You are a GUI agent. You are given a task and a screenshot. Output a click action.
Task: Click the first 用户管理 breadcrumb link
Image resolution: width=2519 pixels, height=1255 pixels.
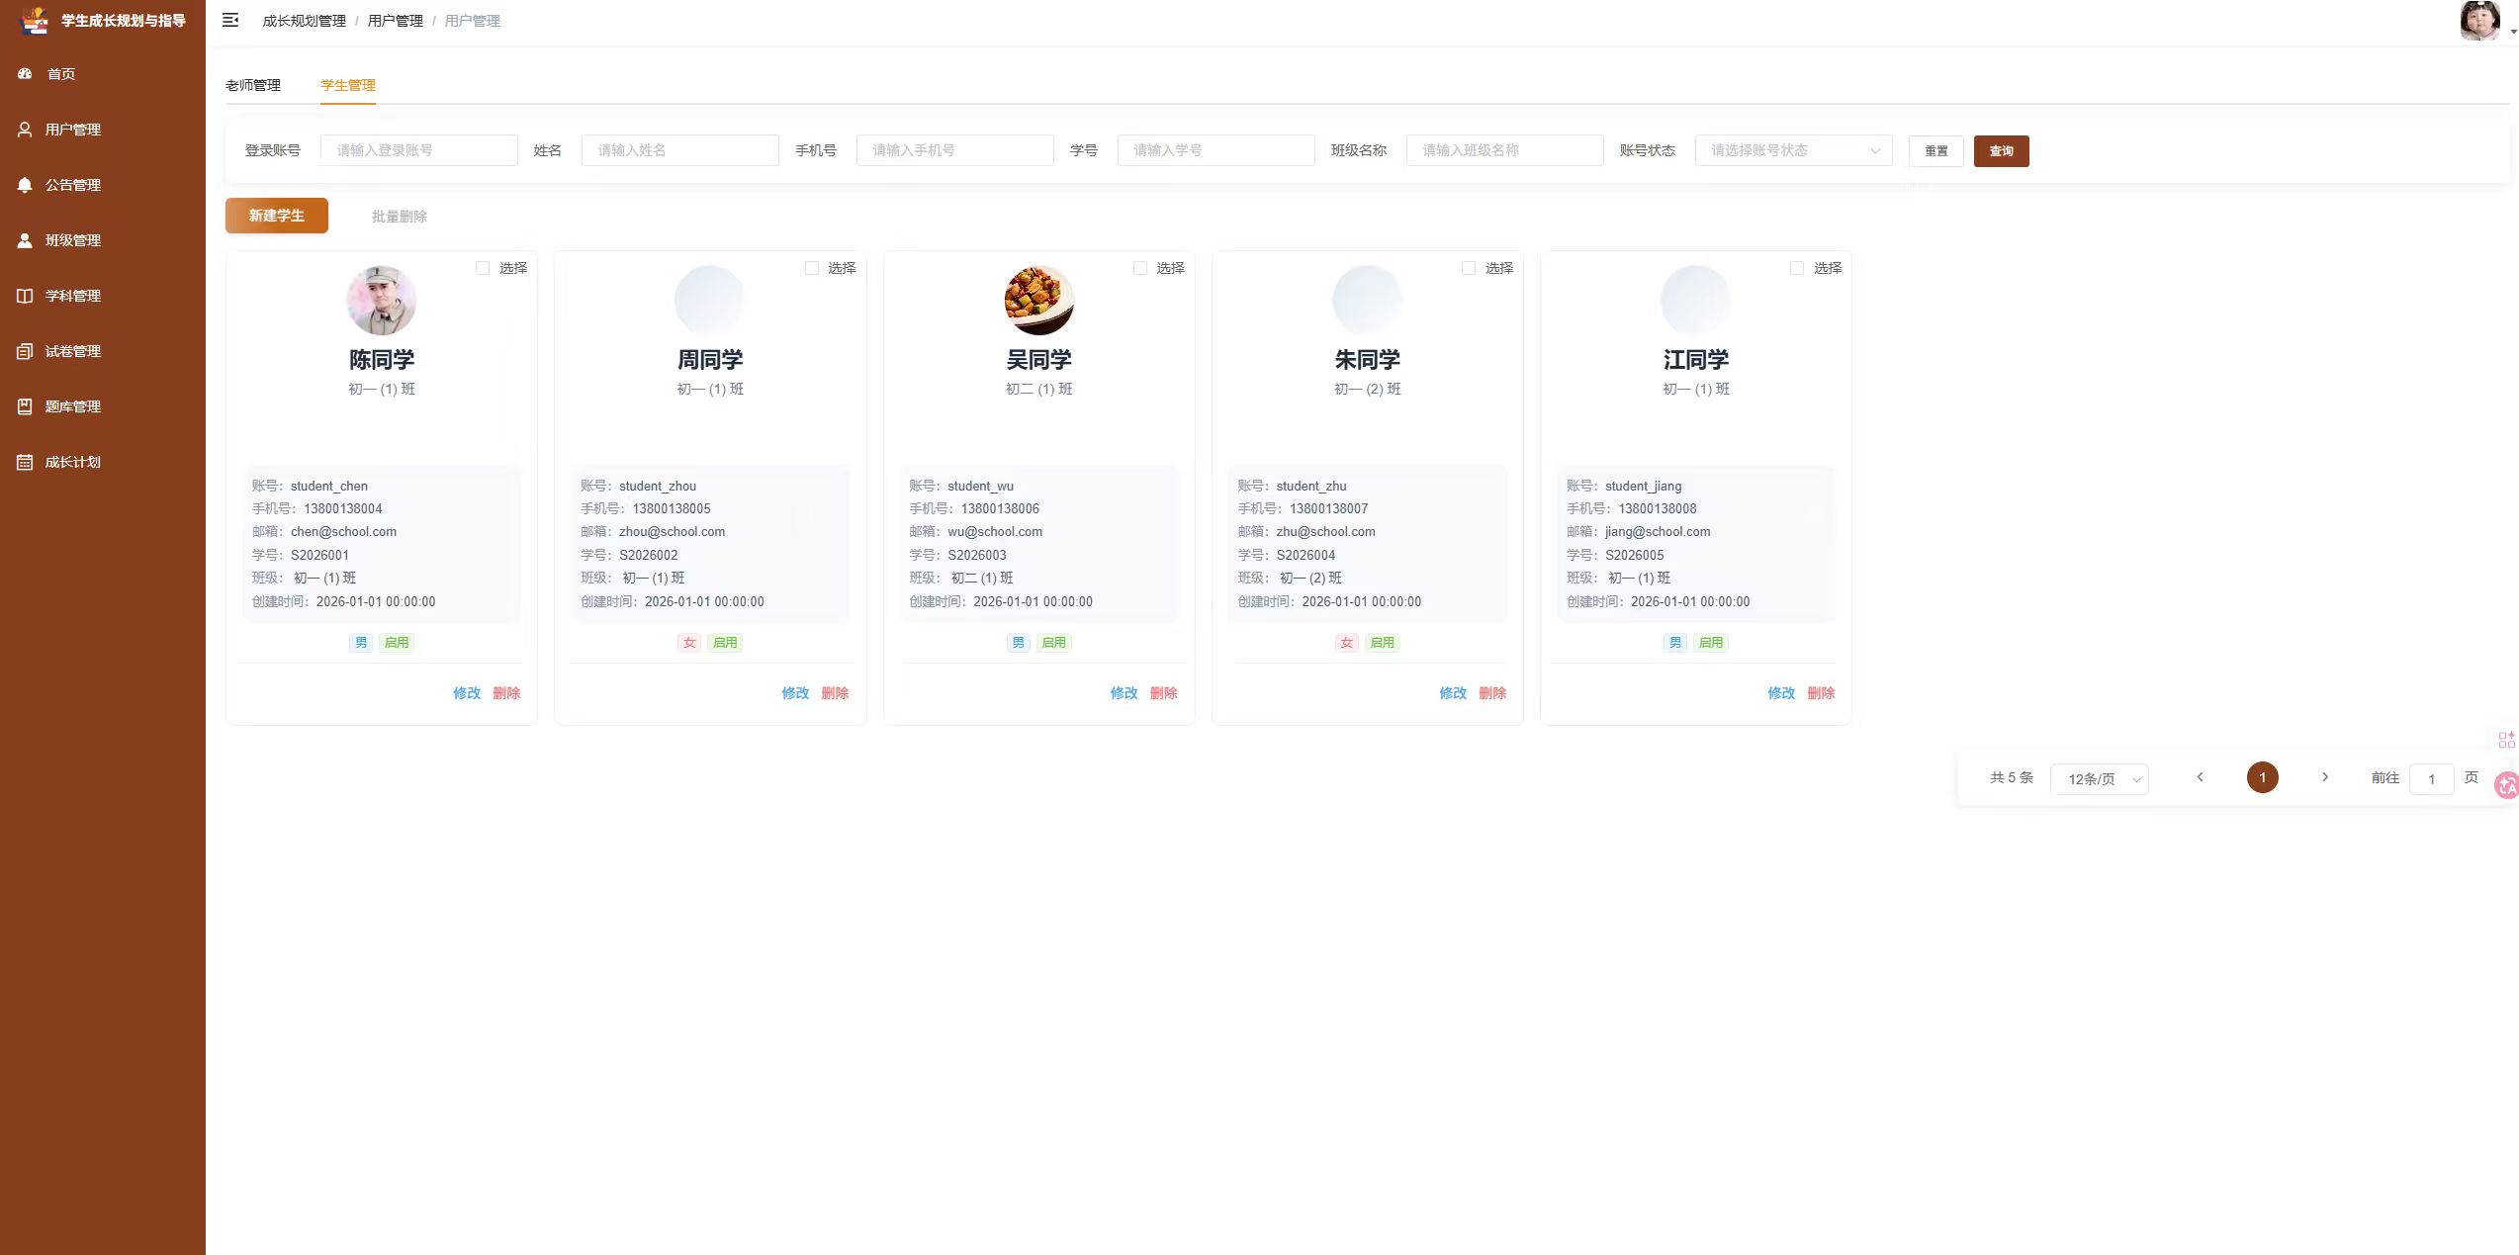pyautogui.click(x=396, y=21)
